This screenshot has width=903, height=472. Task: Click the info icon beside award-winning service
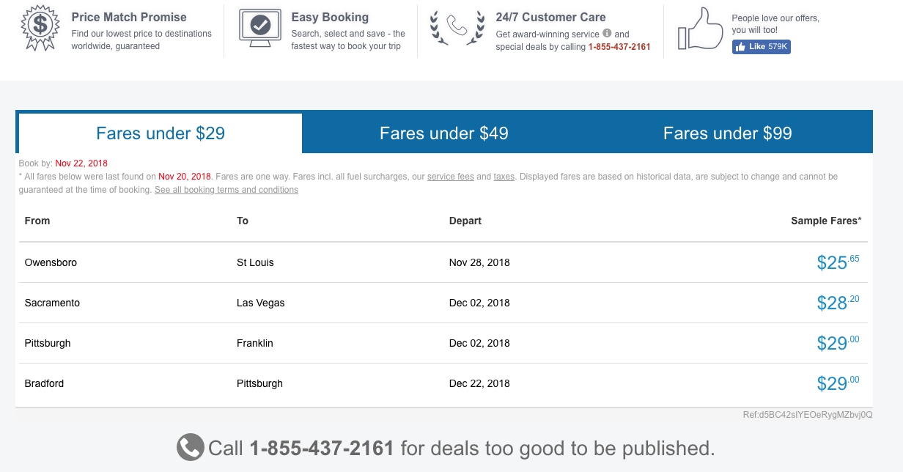tap(606, 34)
